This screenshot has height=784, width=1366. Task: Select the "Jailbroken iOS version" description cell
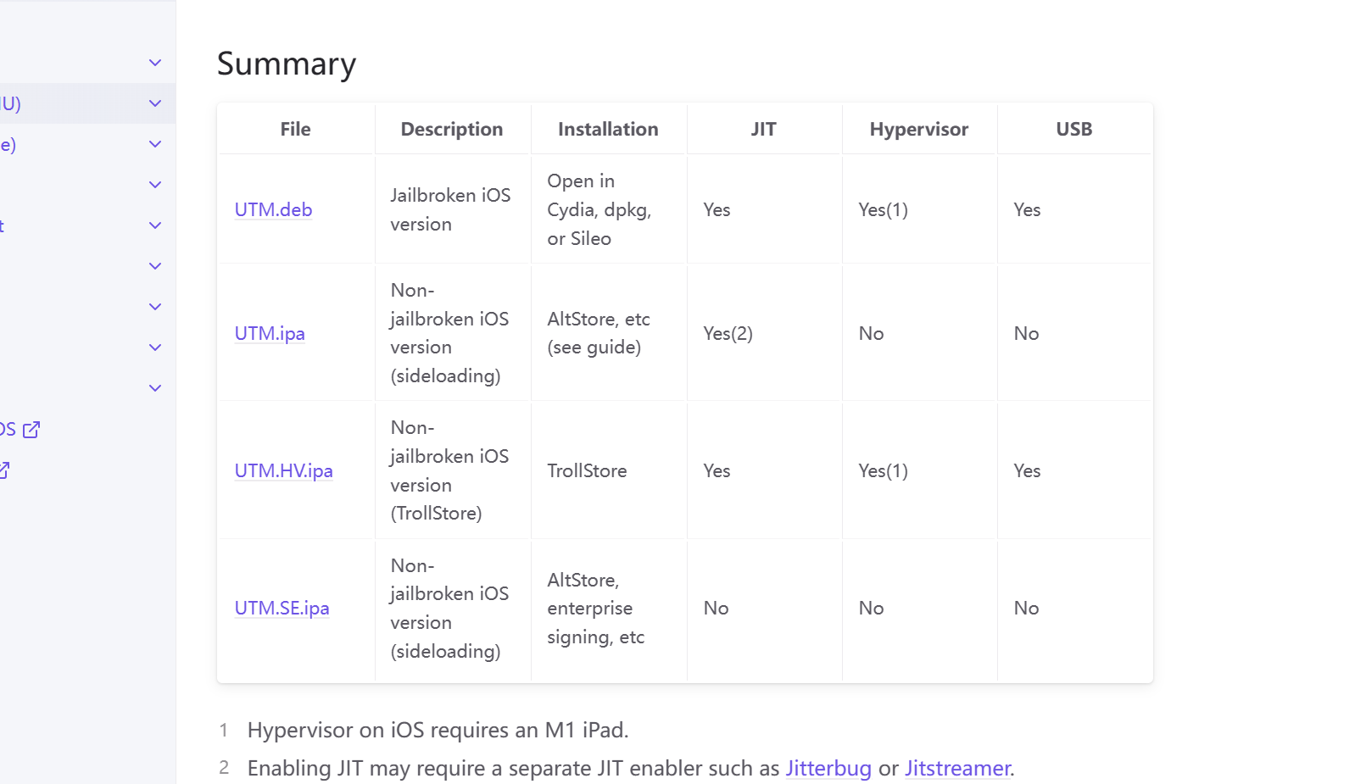click(x=452, y=209)
